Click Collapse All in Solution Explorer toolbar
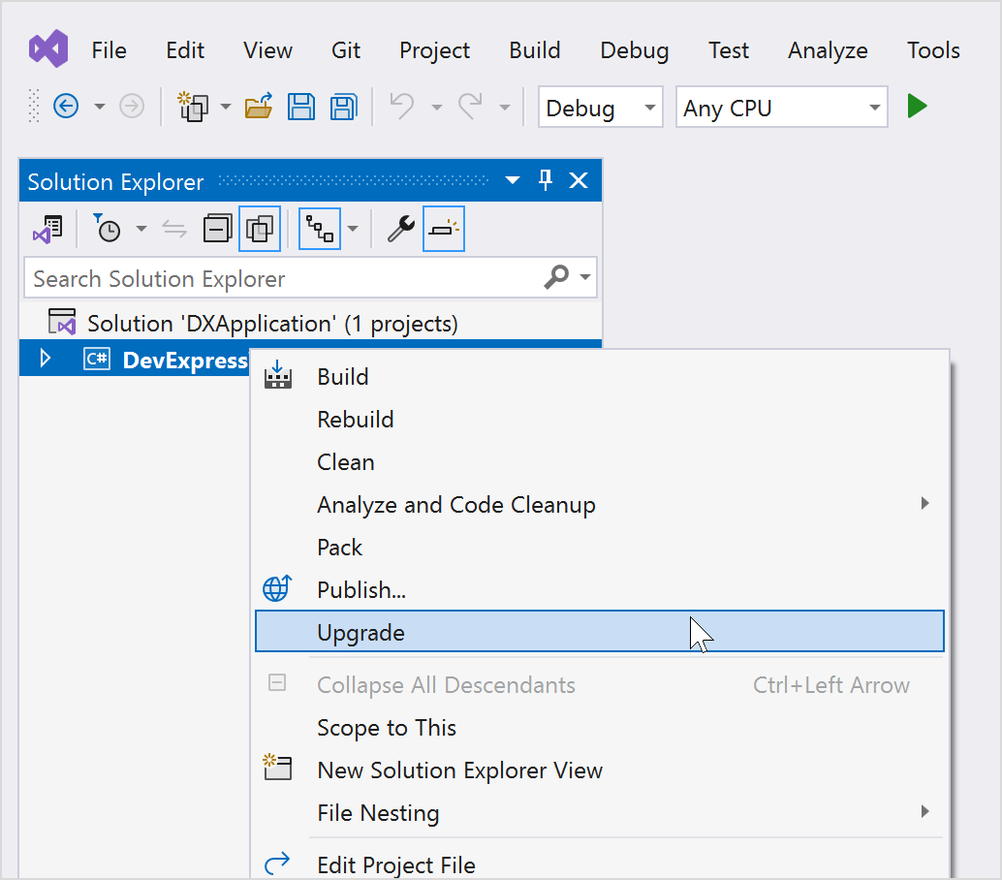 [x=217, y=229]
